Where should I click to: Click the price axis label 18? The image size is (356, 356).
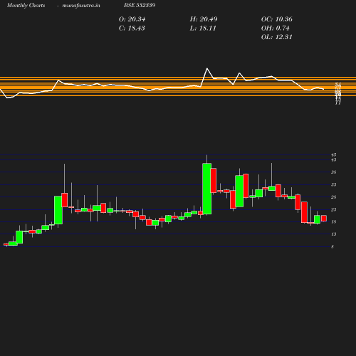pos(334,222)
